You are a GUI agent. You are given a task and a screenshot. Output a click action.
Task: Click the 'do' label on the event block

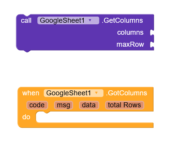(x=26, y=117)
